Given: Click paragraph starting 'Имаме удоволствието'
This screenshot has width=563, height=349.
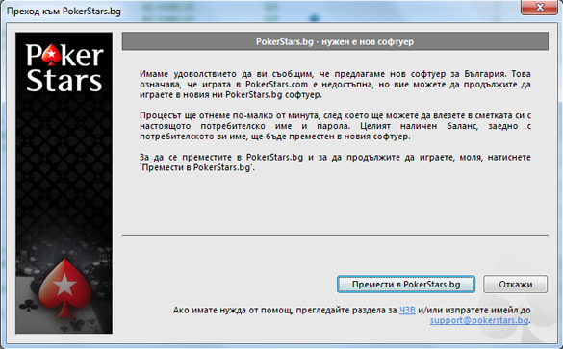Looking at the screenshot, I should click(335, 85).
